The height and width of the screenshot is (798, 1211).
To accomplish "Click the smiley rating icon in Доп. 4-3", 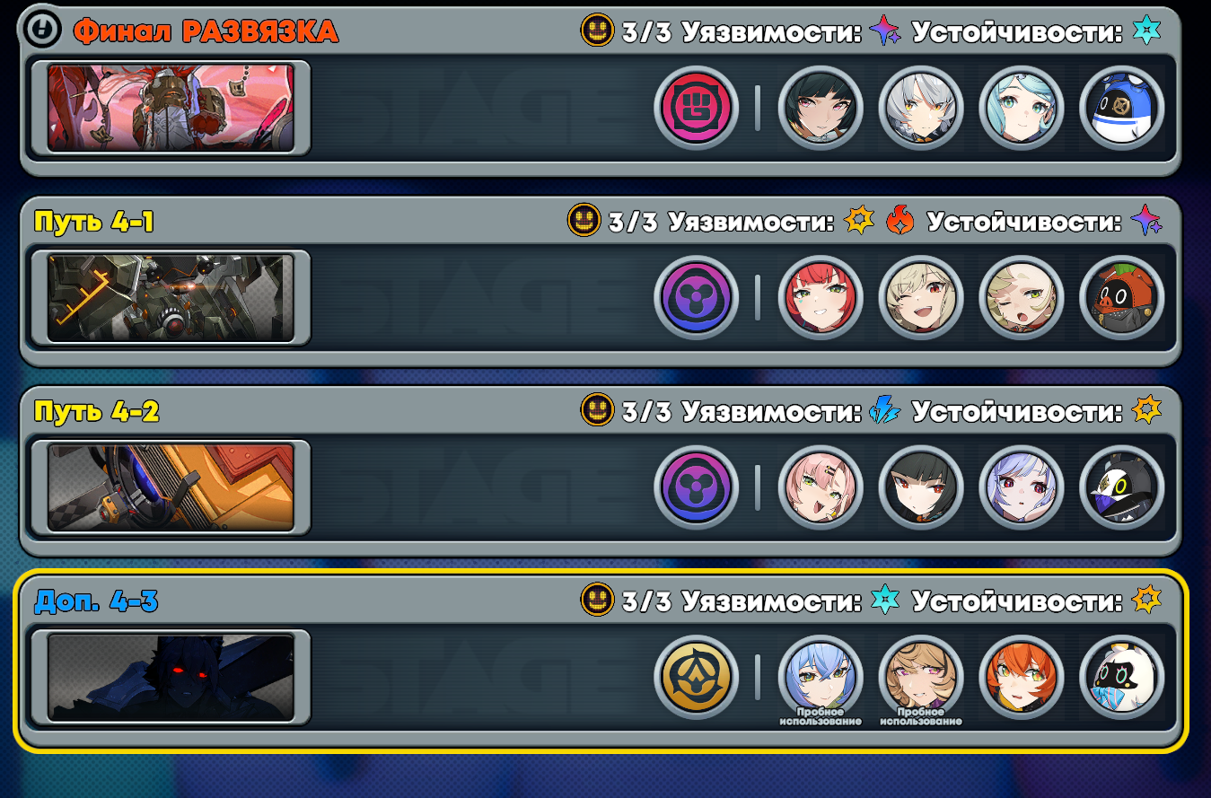I will 597,601.
